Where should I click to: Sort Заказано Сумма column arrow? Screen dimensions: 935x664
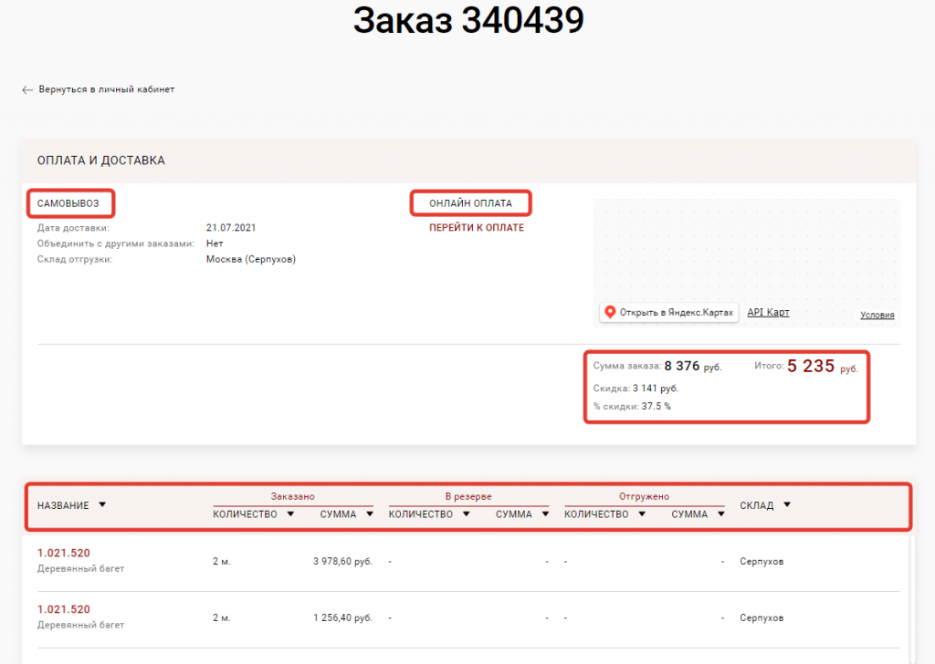pyautogui.click(x=370, y=514)
